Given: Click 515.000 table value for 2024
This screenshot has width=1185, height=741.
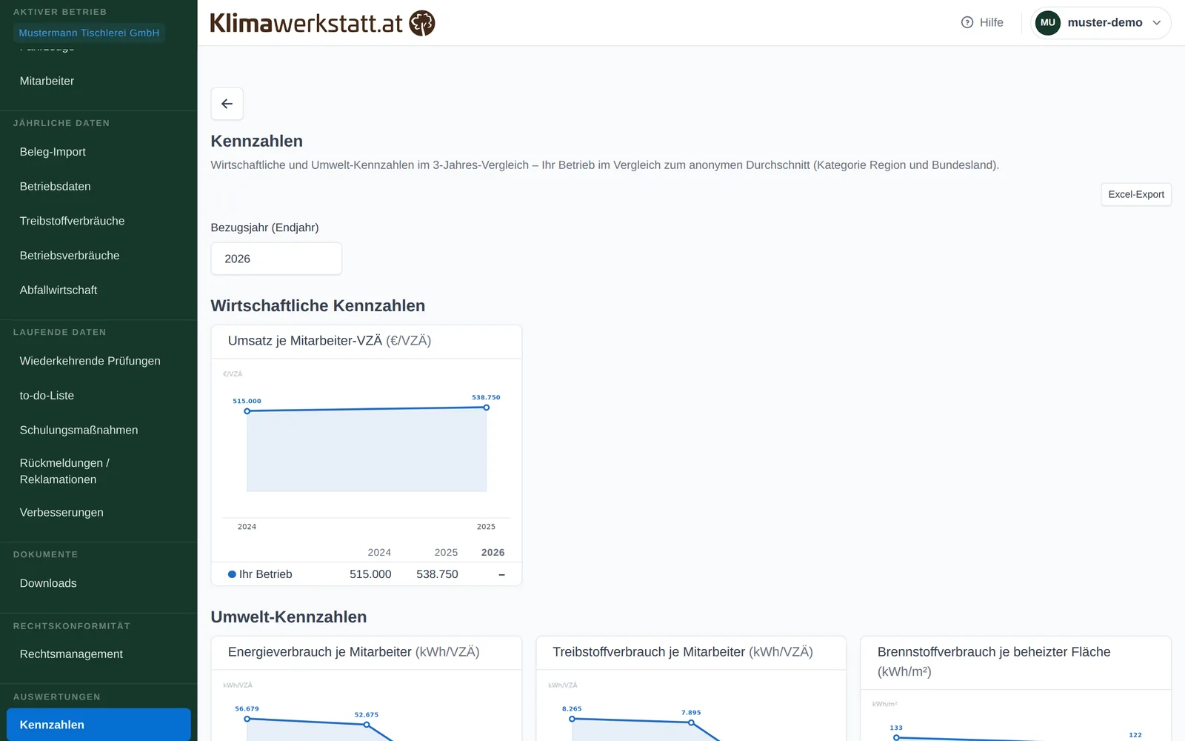Looking at the screenshot, I should [370, 574].
